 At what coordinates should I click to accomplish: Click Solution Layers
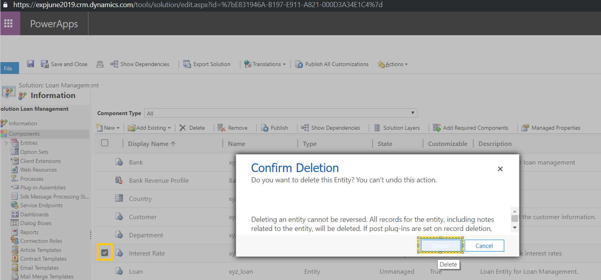tap(397, 128)
